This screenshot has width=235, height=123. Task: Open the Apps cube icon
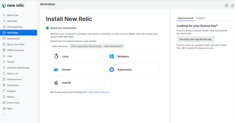point(4,109)
